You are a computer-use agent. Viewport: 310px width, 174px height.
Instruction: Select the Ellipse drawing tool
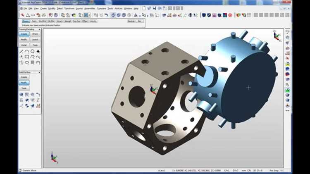pos(27,62)
